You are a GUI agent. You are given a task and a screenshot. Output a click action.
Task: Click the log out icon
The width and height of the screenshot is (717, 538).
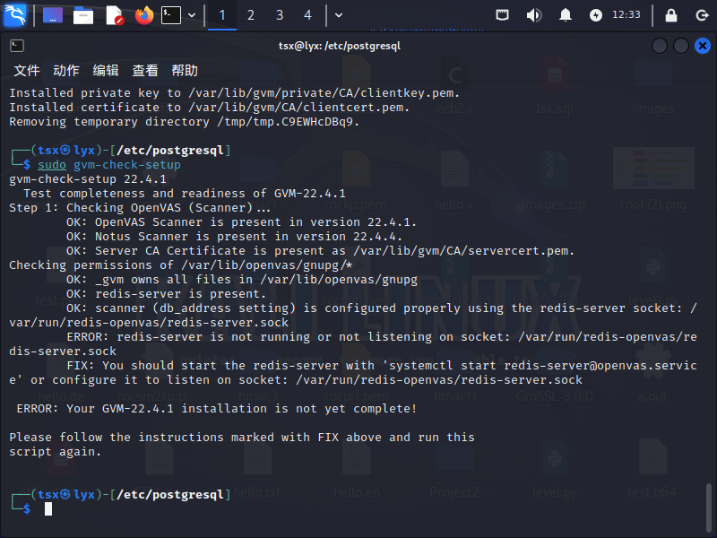coord(702,15)
